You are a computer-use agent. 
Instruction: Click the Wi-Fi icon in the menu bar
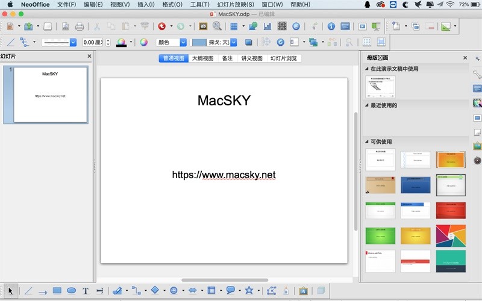click(x=450, y=4)
